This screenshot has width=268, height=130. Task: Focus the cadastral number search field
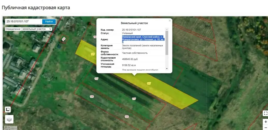23,21
